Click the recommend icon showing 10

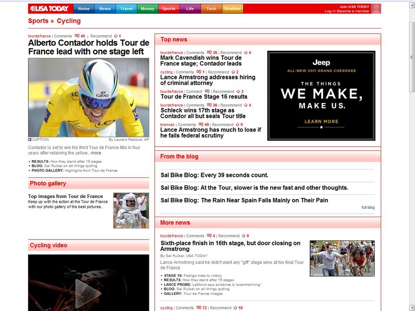tap(236, 308)
